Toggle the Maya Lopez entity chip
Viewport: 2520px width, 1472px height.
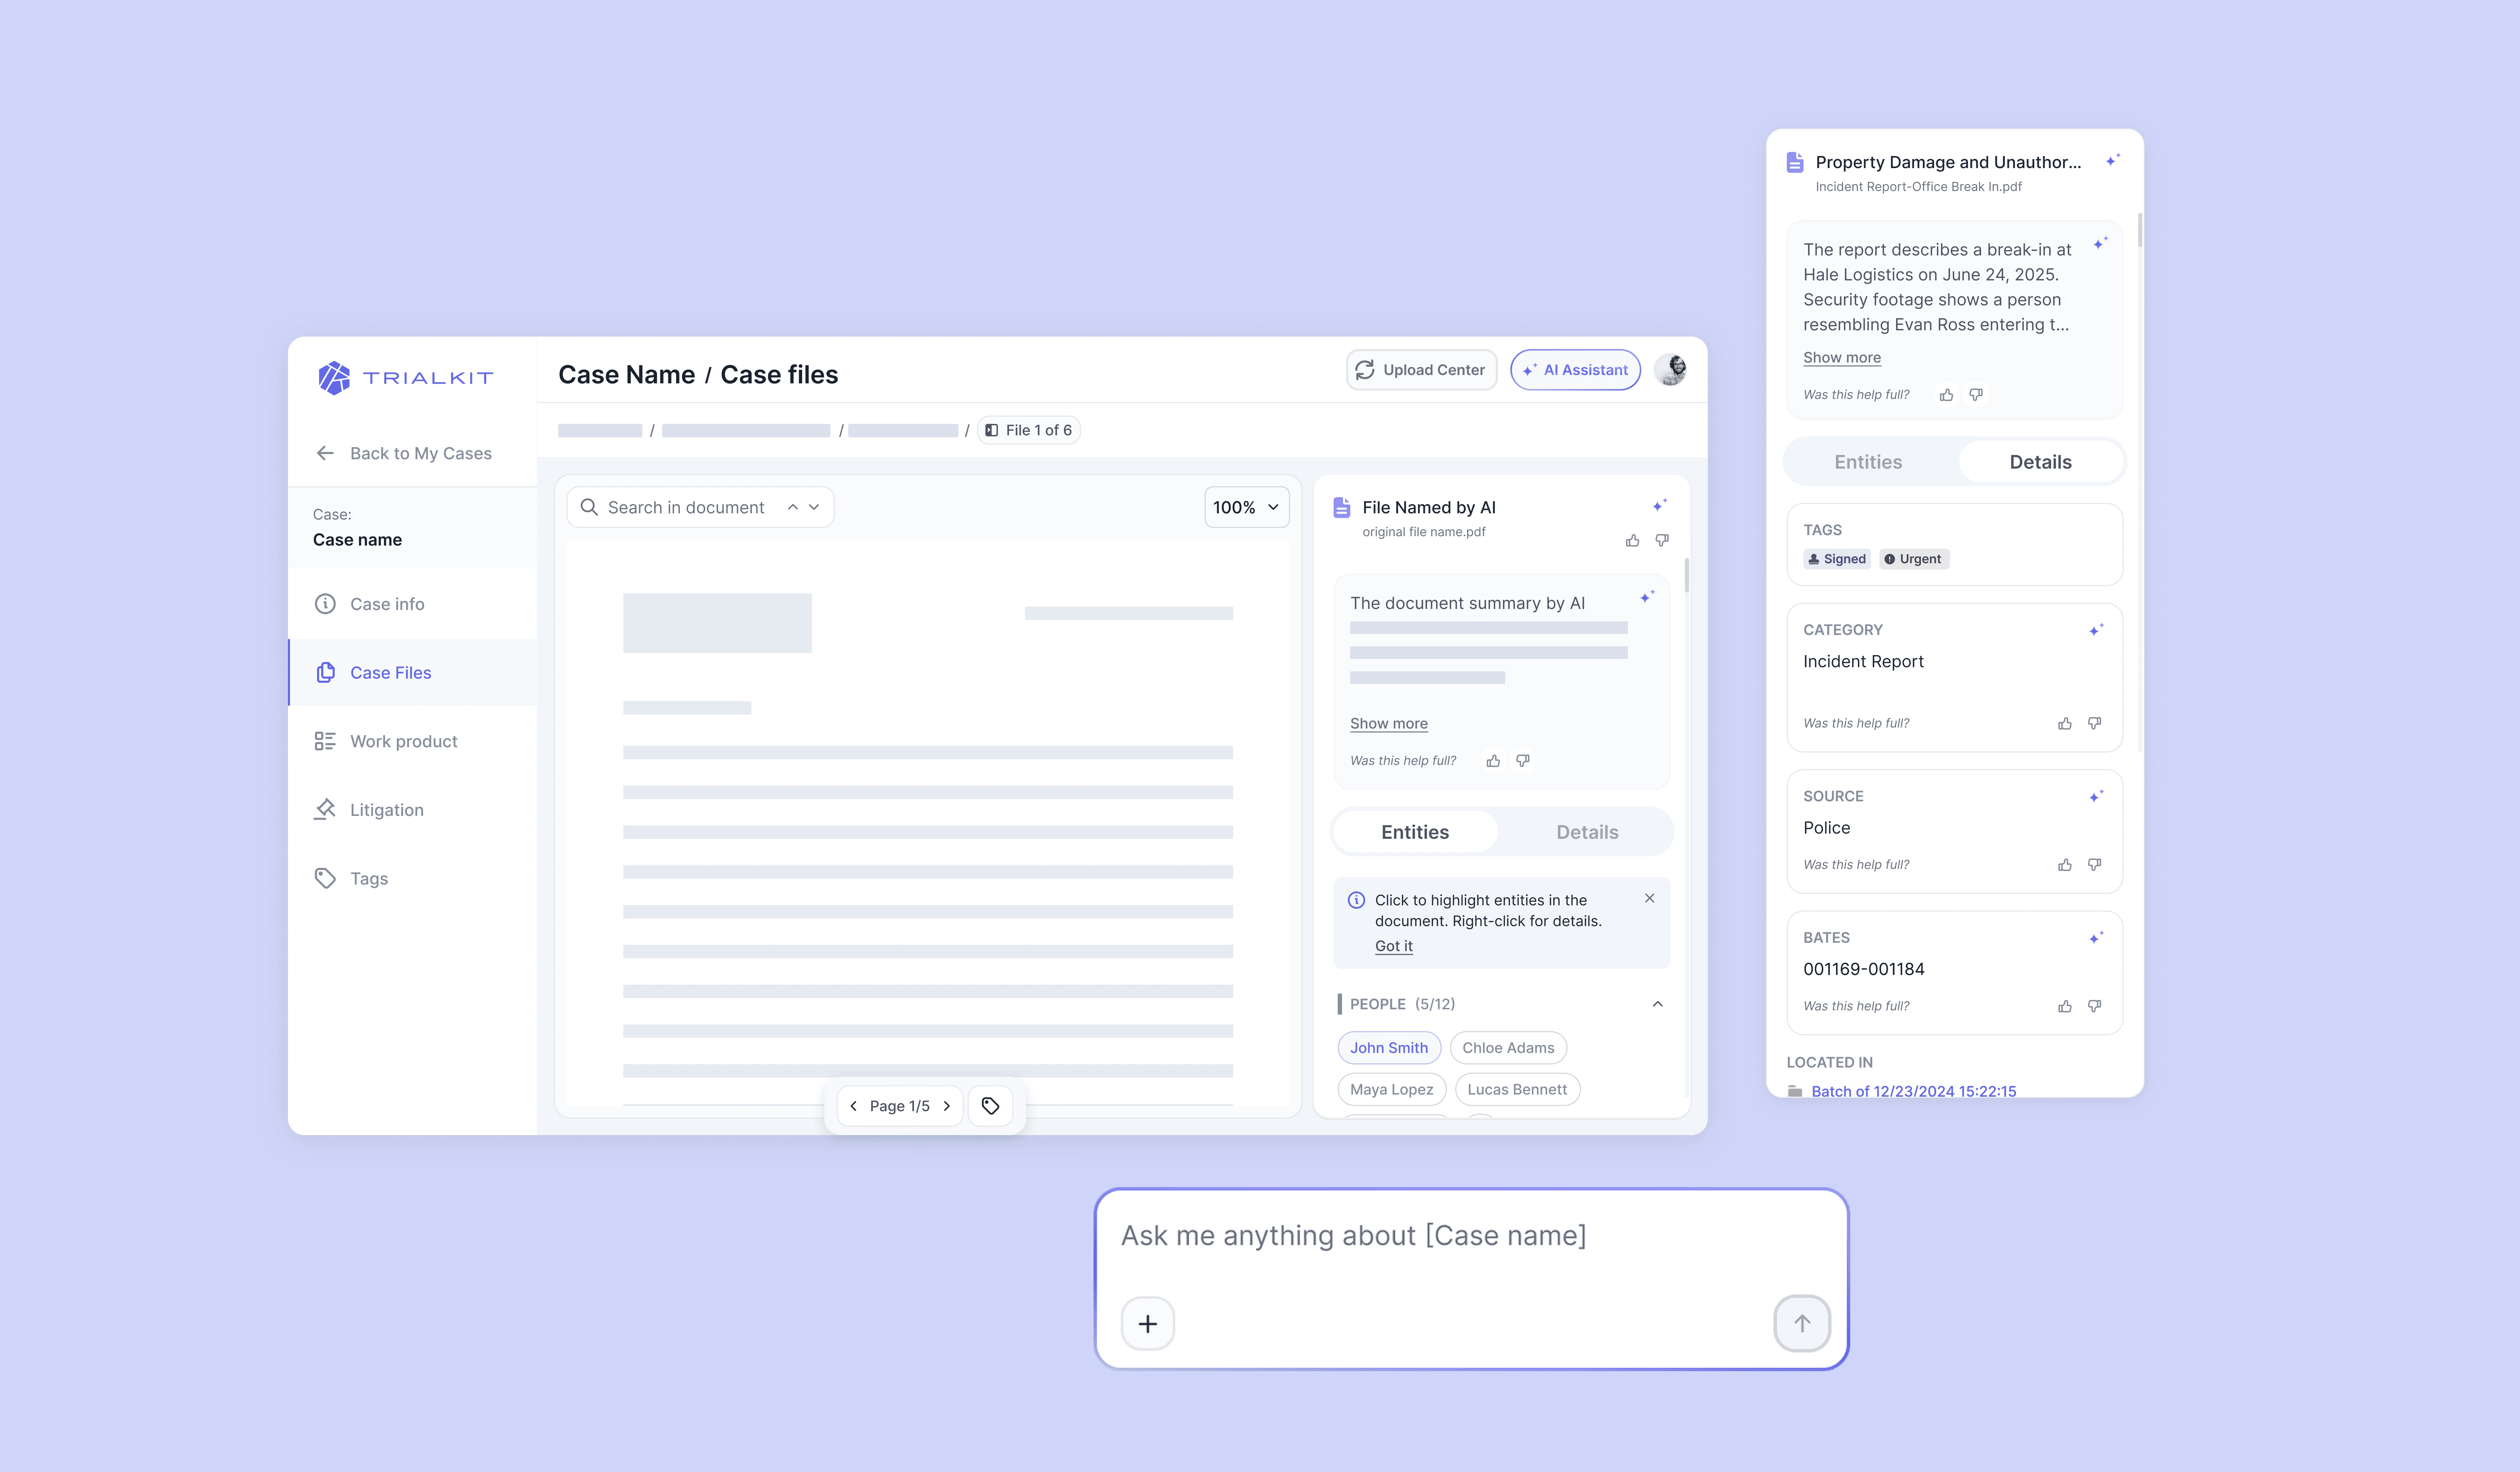(1391, 1089)
